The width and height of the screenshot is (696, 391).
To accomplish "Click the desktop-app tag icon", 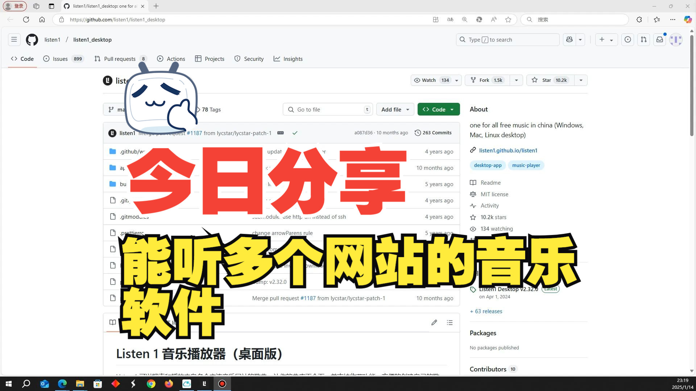I will click(x=488, y=165).
